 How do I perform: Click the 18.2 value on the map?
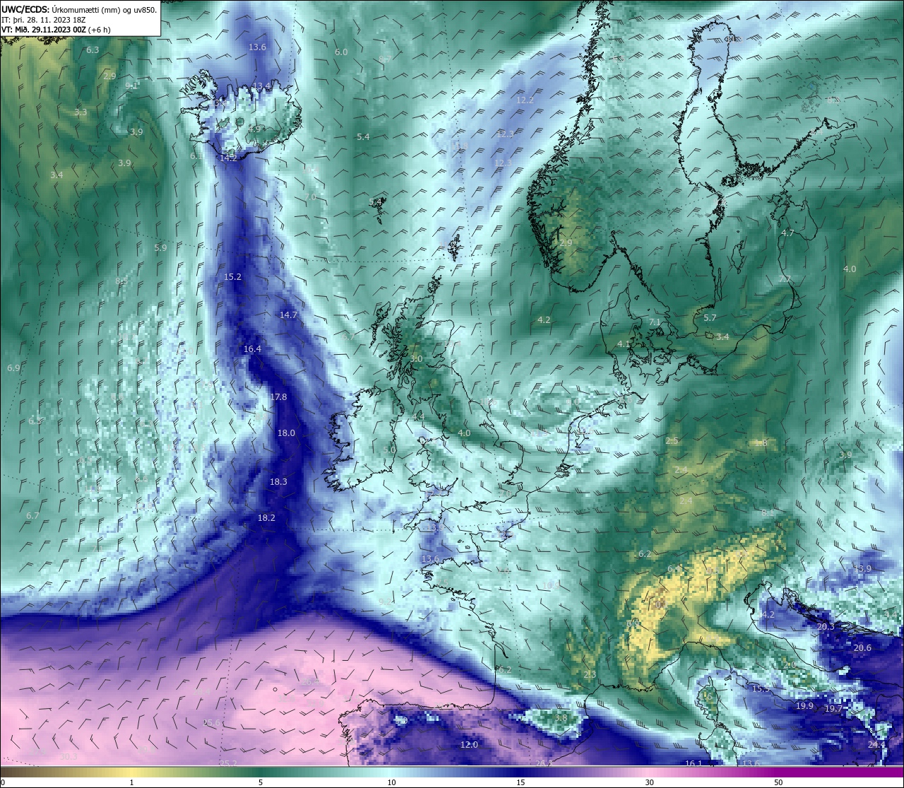(266, 518)
